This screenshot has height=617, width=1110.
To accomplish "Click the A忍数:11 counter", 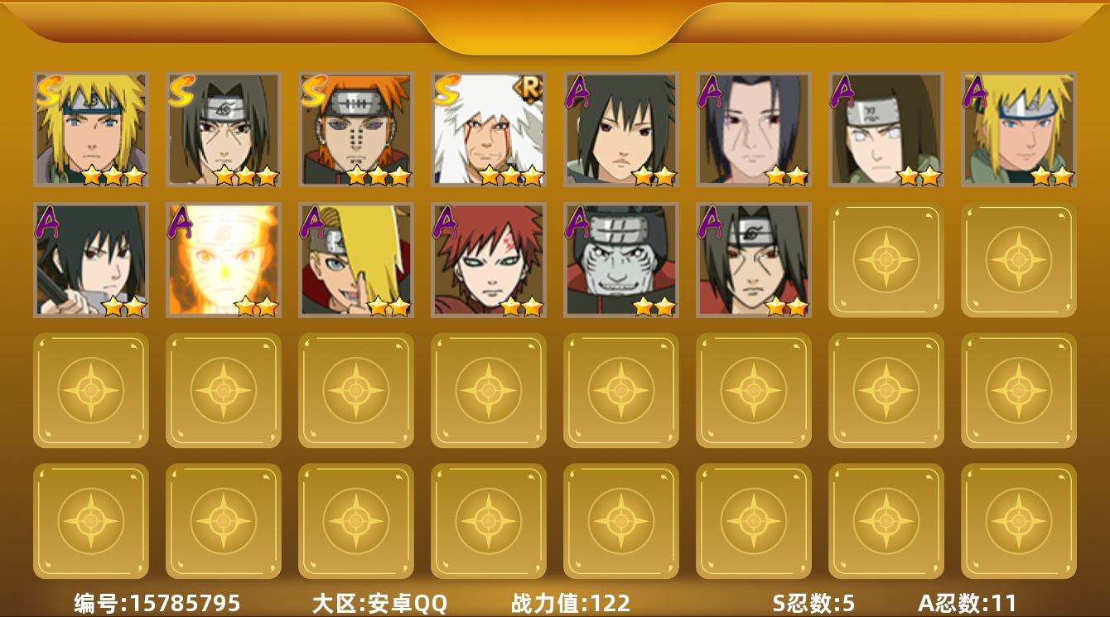I will (967, 603).
